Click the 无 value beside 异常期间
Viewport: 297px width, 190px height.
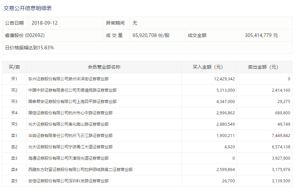[x=135, y=23]
